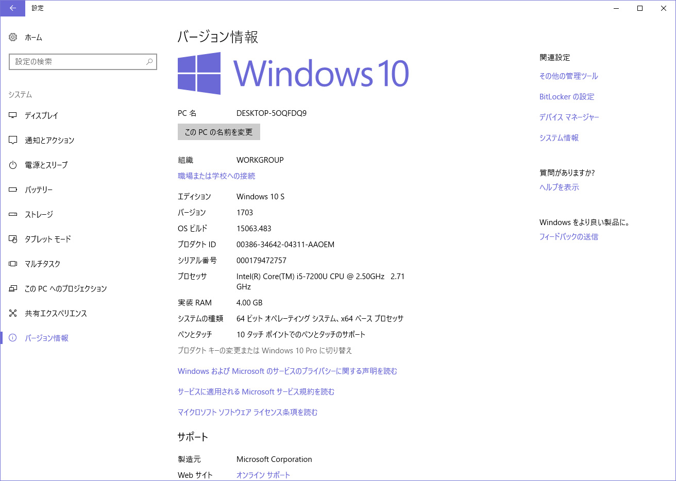Click the back arrow in title bar
Image resolution: width=676 pixels, height=481 pixels.
coord(12,8)
